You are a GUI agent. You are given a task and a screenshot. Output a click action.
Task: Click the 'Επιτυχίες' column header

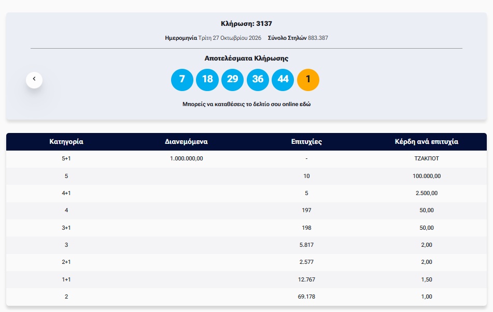coord(306,142)
